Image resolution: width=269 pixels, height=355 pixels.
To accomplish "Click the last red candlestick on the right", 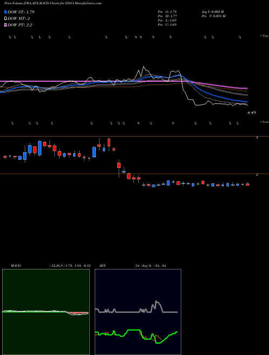I will (x=247, y=184).
